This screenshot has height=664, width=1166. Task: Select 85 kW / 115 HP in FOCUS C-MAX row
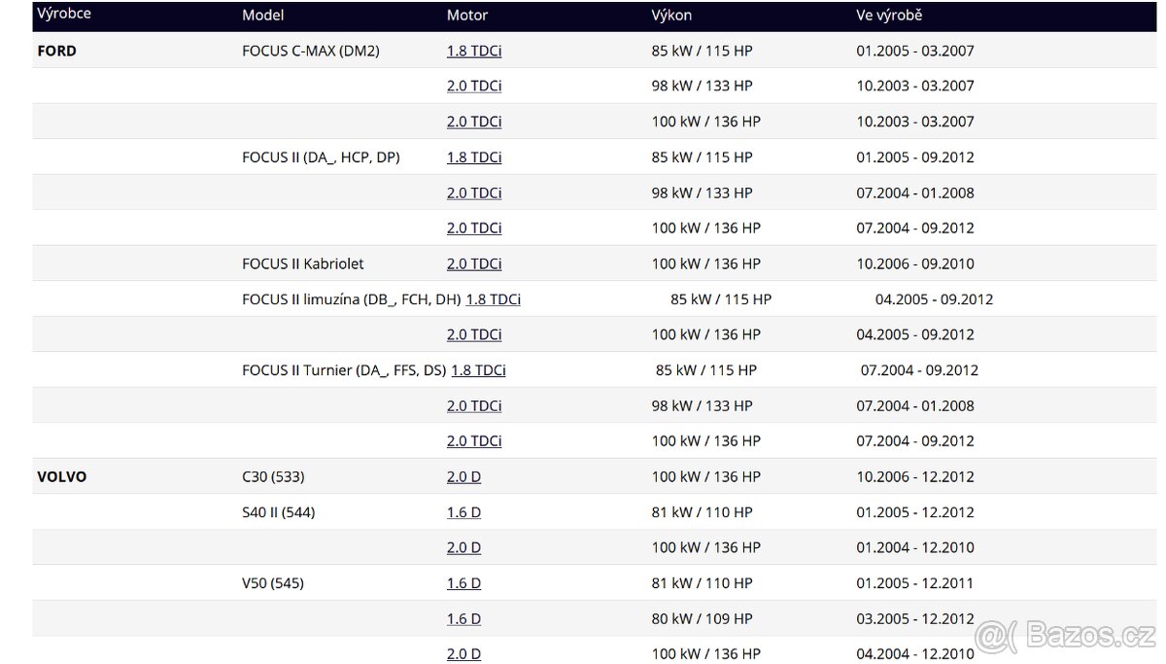click(x=703, y=51)
